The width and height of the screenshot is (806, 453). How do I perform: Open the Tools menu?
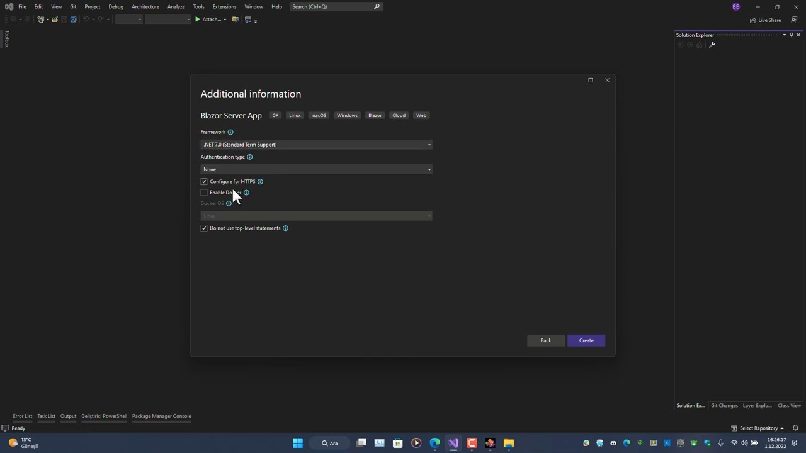(198, 6)
